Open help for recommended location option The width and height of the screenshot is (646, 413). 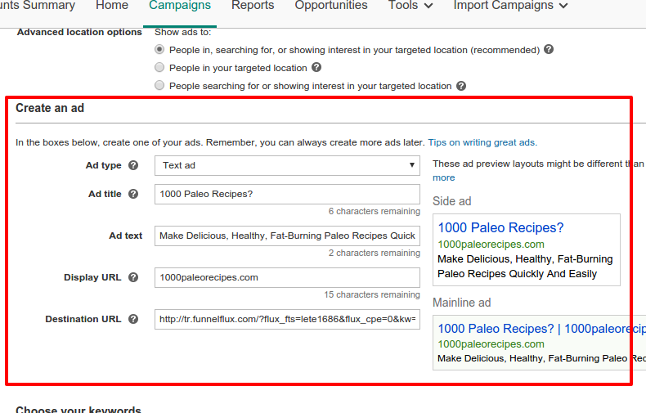click(549, 49)
